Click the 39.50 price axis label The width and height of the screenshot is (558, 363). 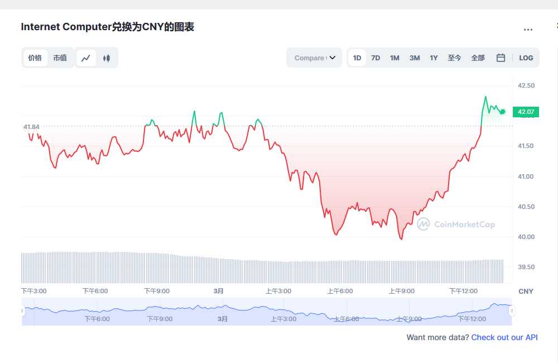(526, 267)
